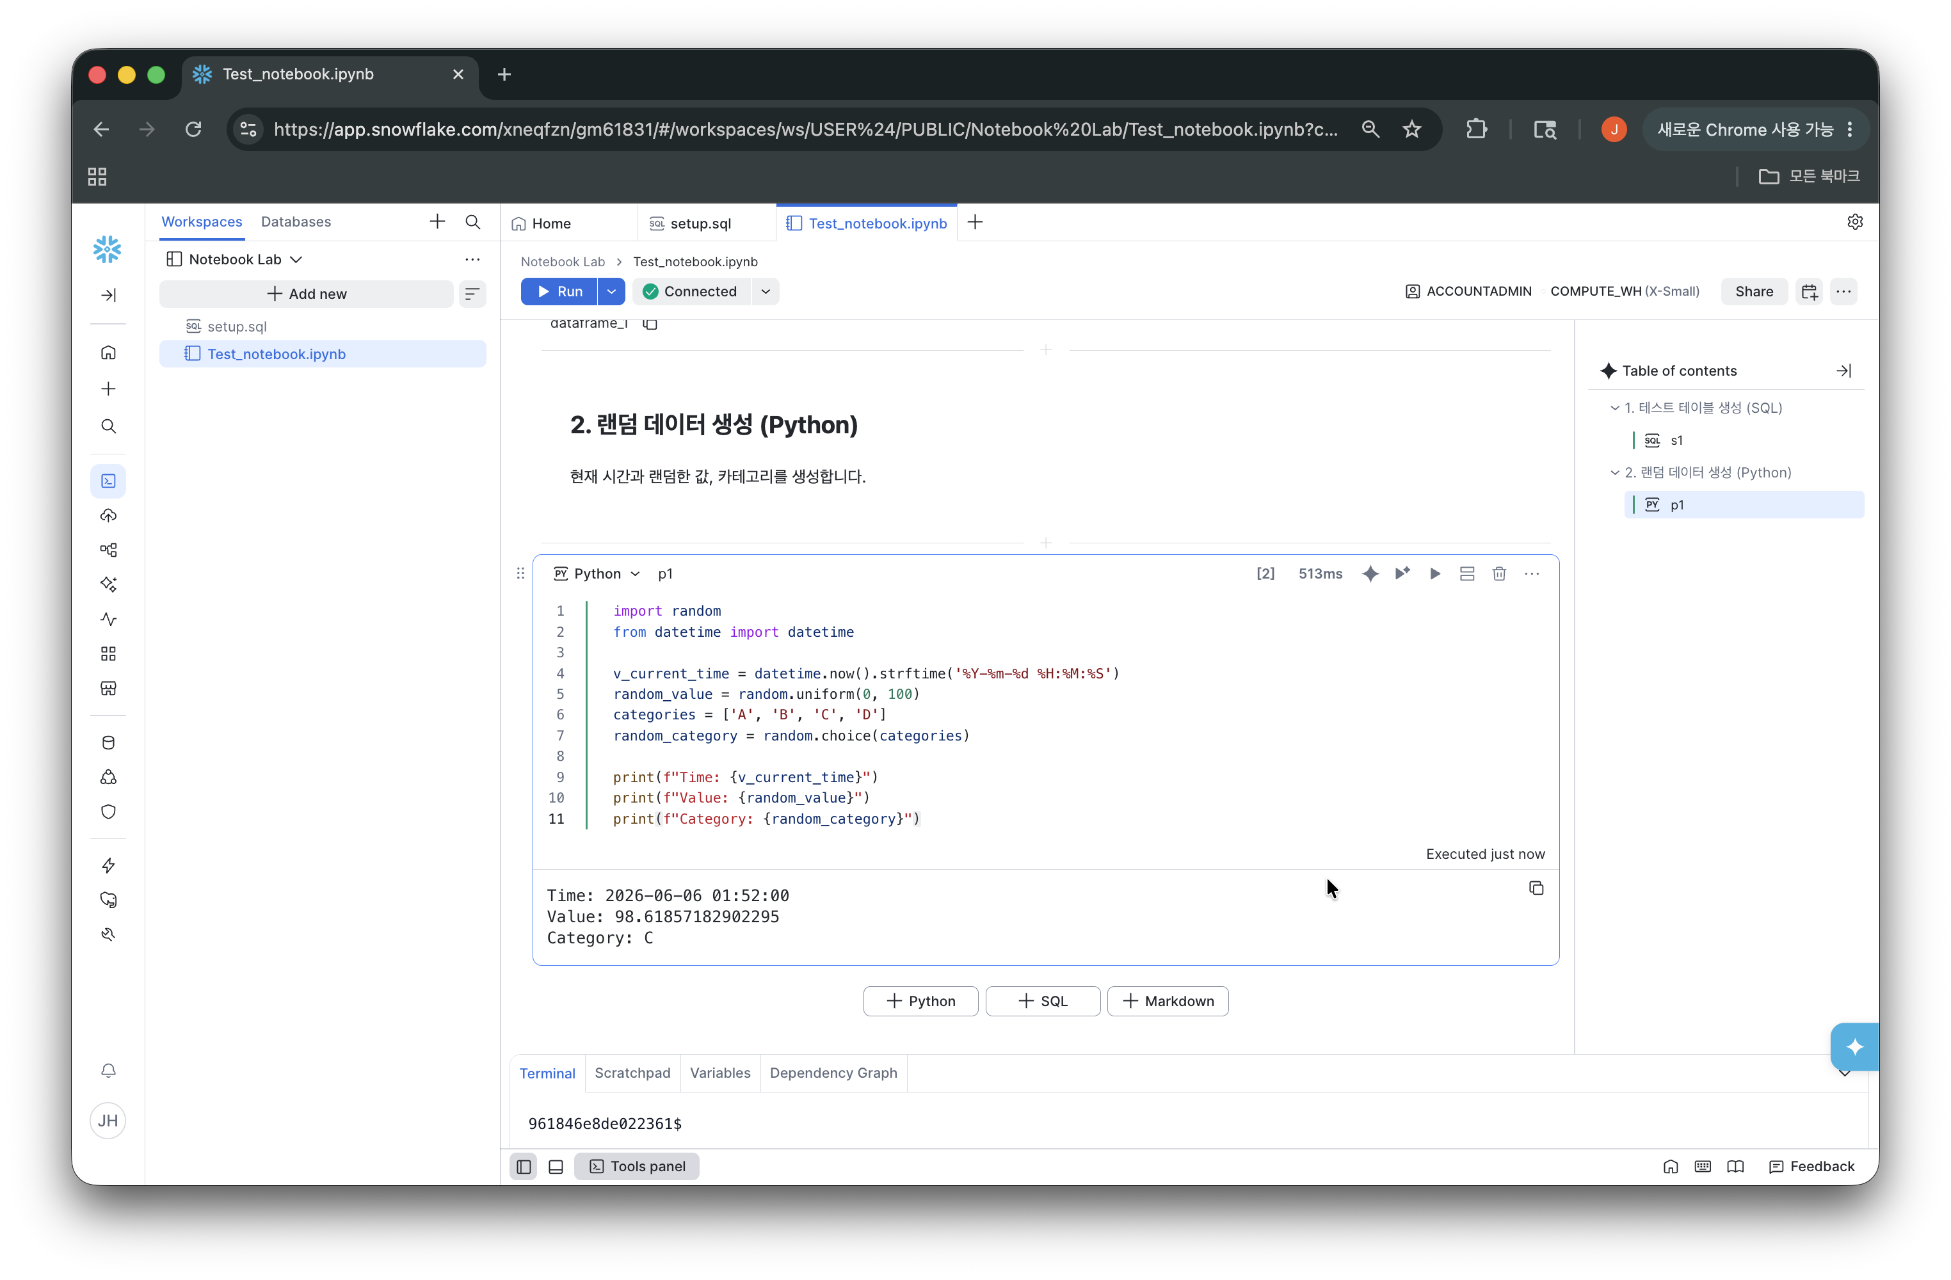Add a new Markdown cell
Image resolution: width=1951 pixels, height=1280 pixels.
pos(1168,1000)
